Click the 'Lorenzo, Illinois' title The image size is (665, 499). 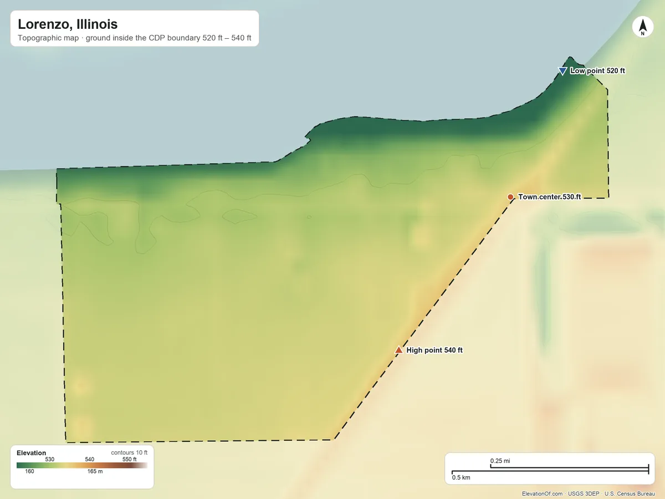tap(68, 24)
